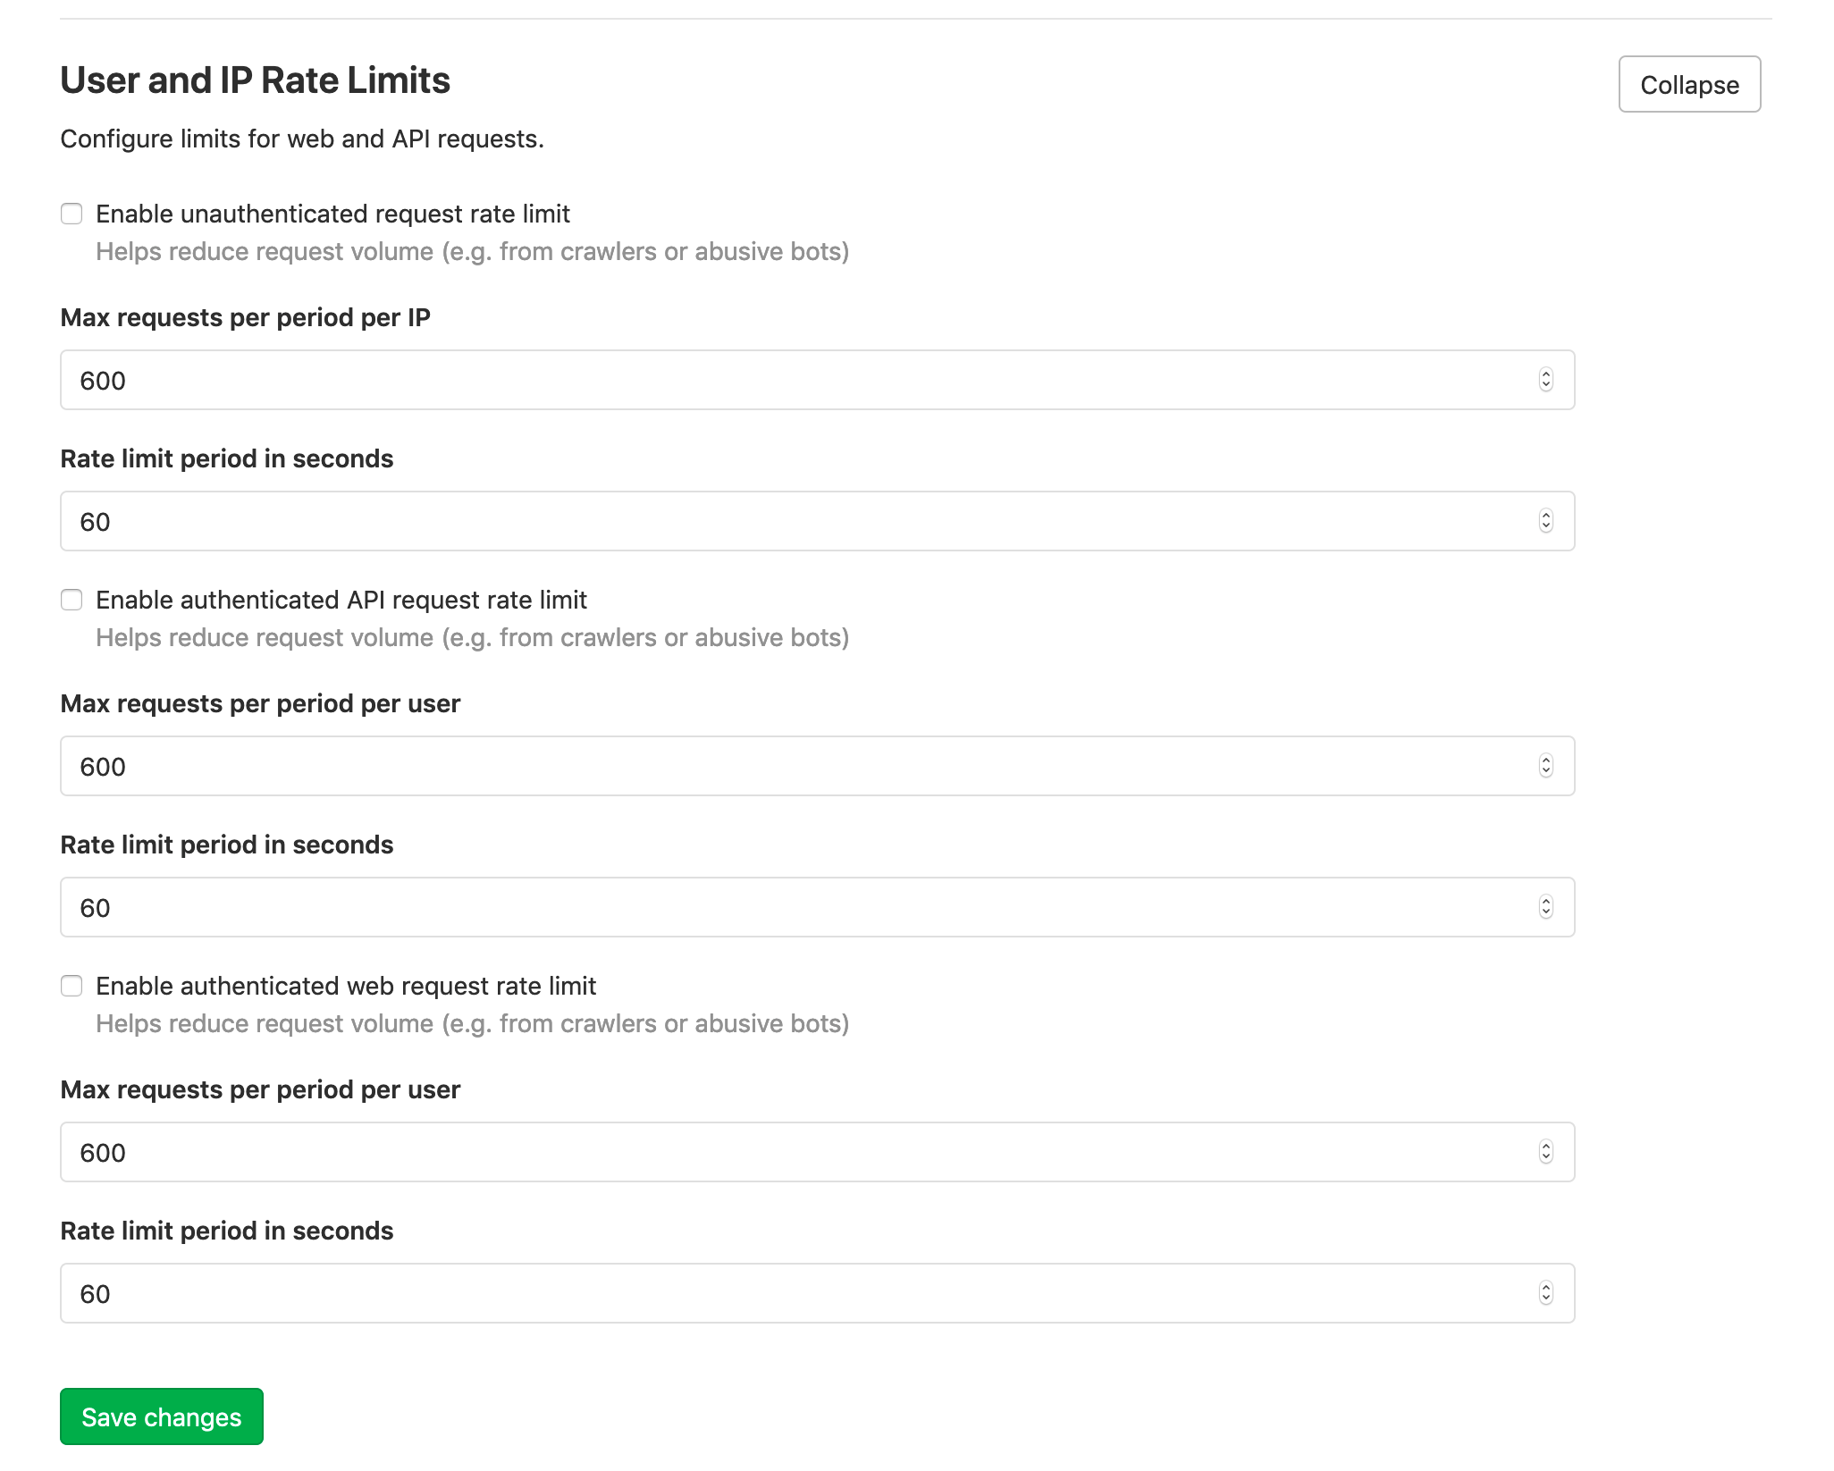
Task: Enable unauthenticated request rate limit
Action: [72, 214]
